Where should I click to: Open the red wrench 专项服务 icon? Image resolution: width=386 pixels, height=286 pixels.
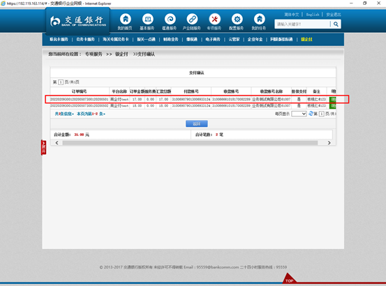pos(214,19)
